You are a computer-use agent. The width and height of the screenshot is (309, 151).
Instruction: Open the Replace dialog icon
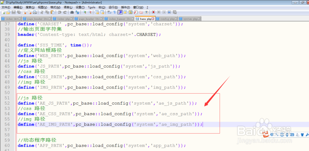(x=78, y=12)
